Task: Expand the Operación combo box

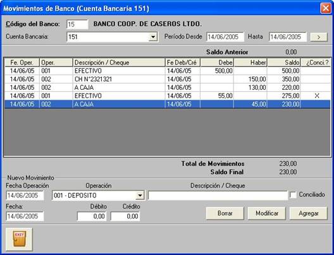Action: coord(140,196)
